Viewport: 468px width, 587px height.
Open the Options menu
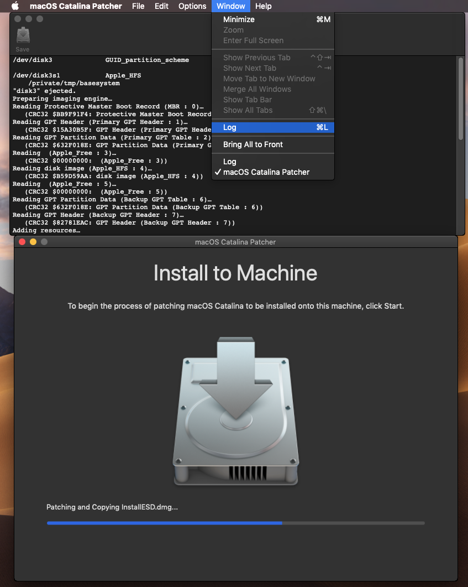coord(192,6)
